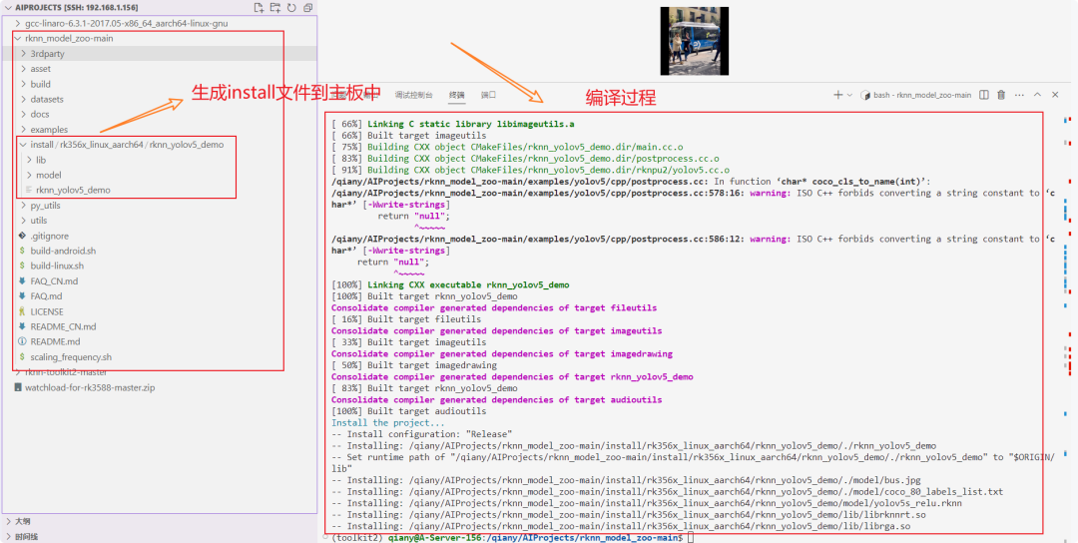Click the shell icon beside scaling_frequency.sh

23,356
